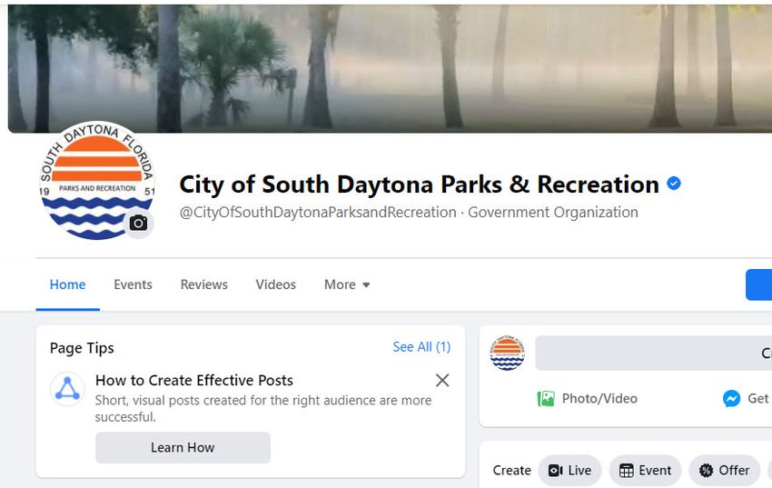Click the Messenger Get messages icon
This screenshot has height=488, width=772.
coord(731,398)
